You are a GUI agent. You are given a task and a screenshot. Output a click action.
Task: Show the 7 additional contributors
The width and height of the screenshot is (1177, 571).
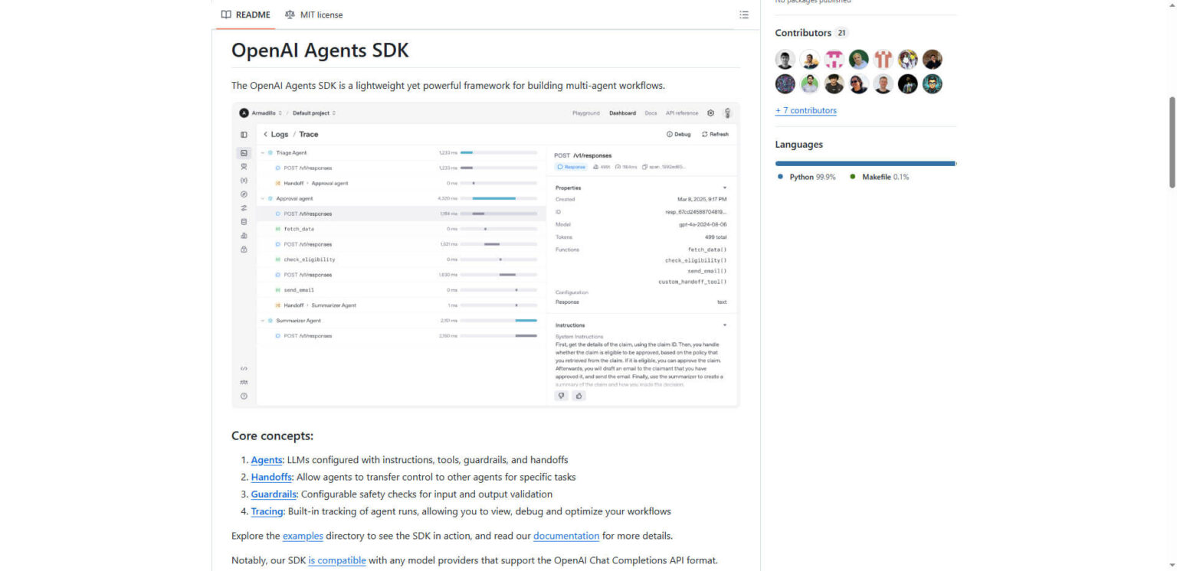[806, 110]
